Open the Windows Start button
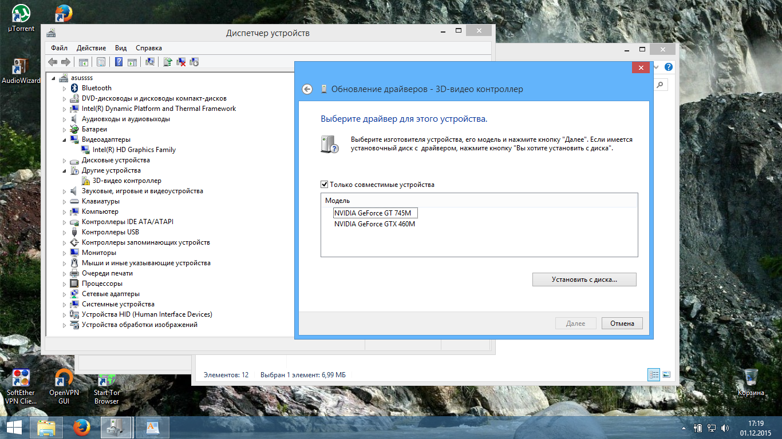The height and width of the screenshot is (439, 782). click(x=14, y=428)
